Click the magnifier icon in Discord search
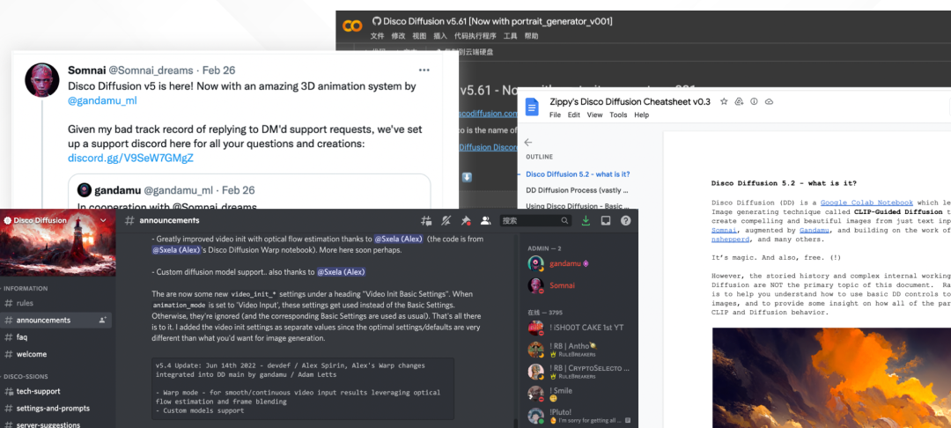 pos(564,221)
